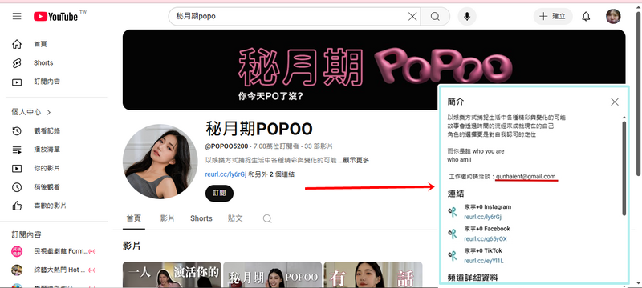Click the 影片 section heading
Image resolution: width=642 pixels, height=288 pixels.
(132, 246)
